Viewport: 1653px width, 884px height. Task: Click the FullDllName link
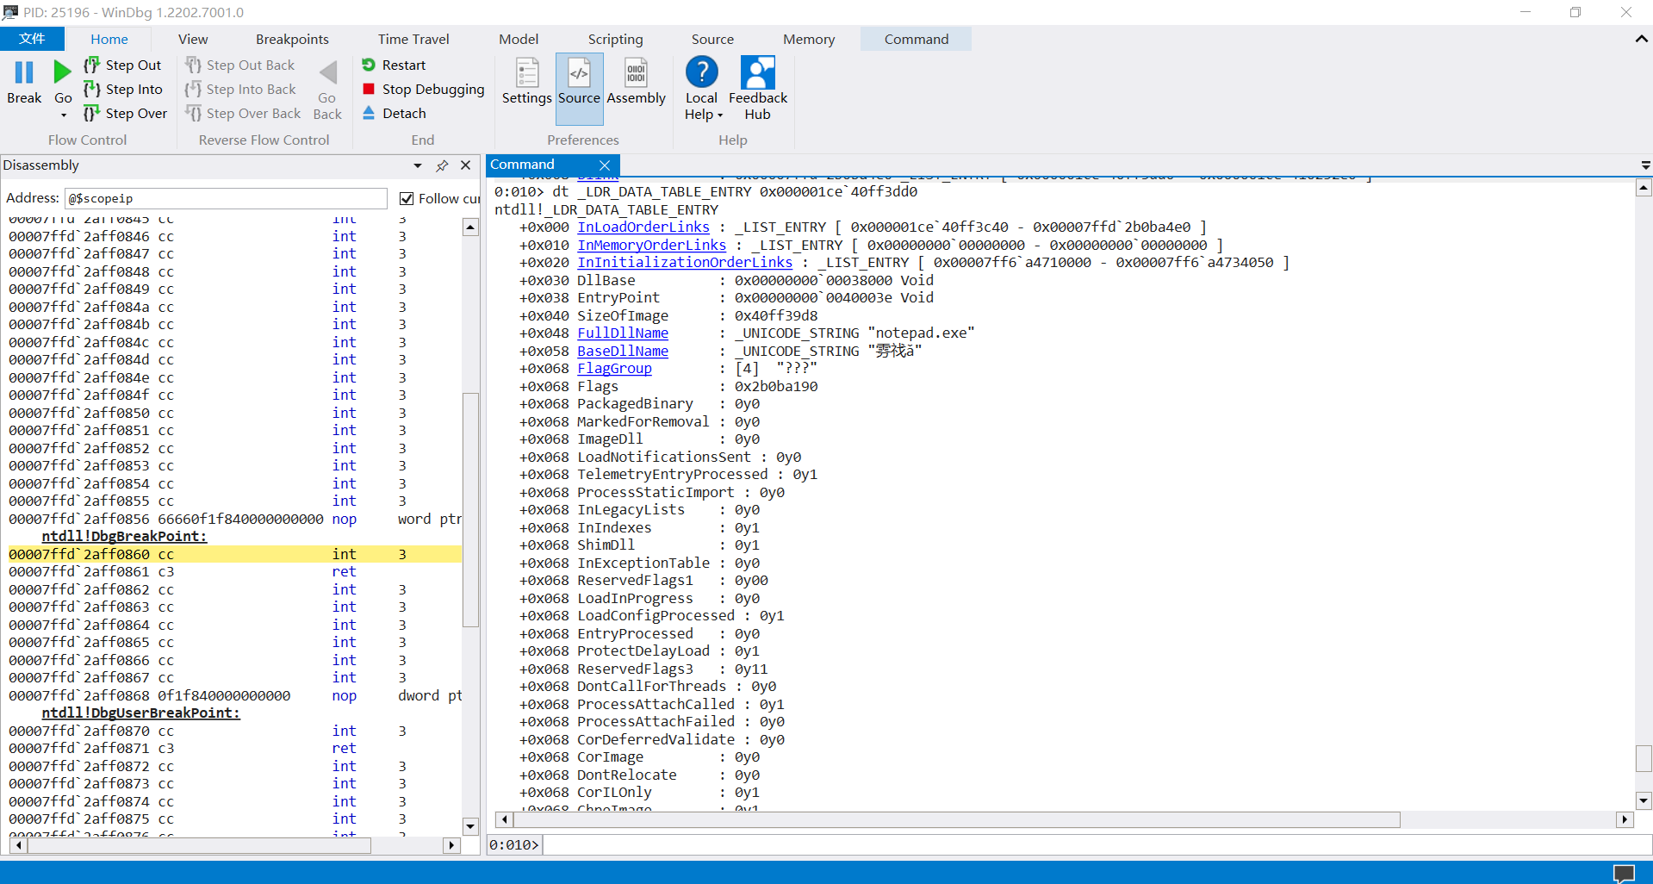pos(623,333)
